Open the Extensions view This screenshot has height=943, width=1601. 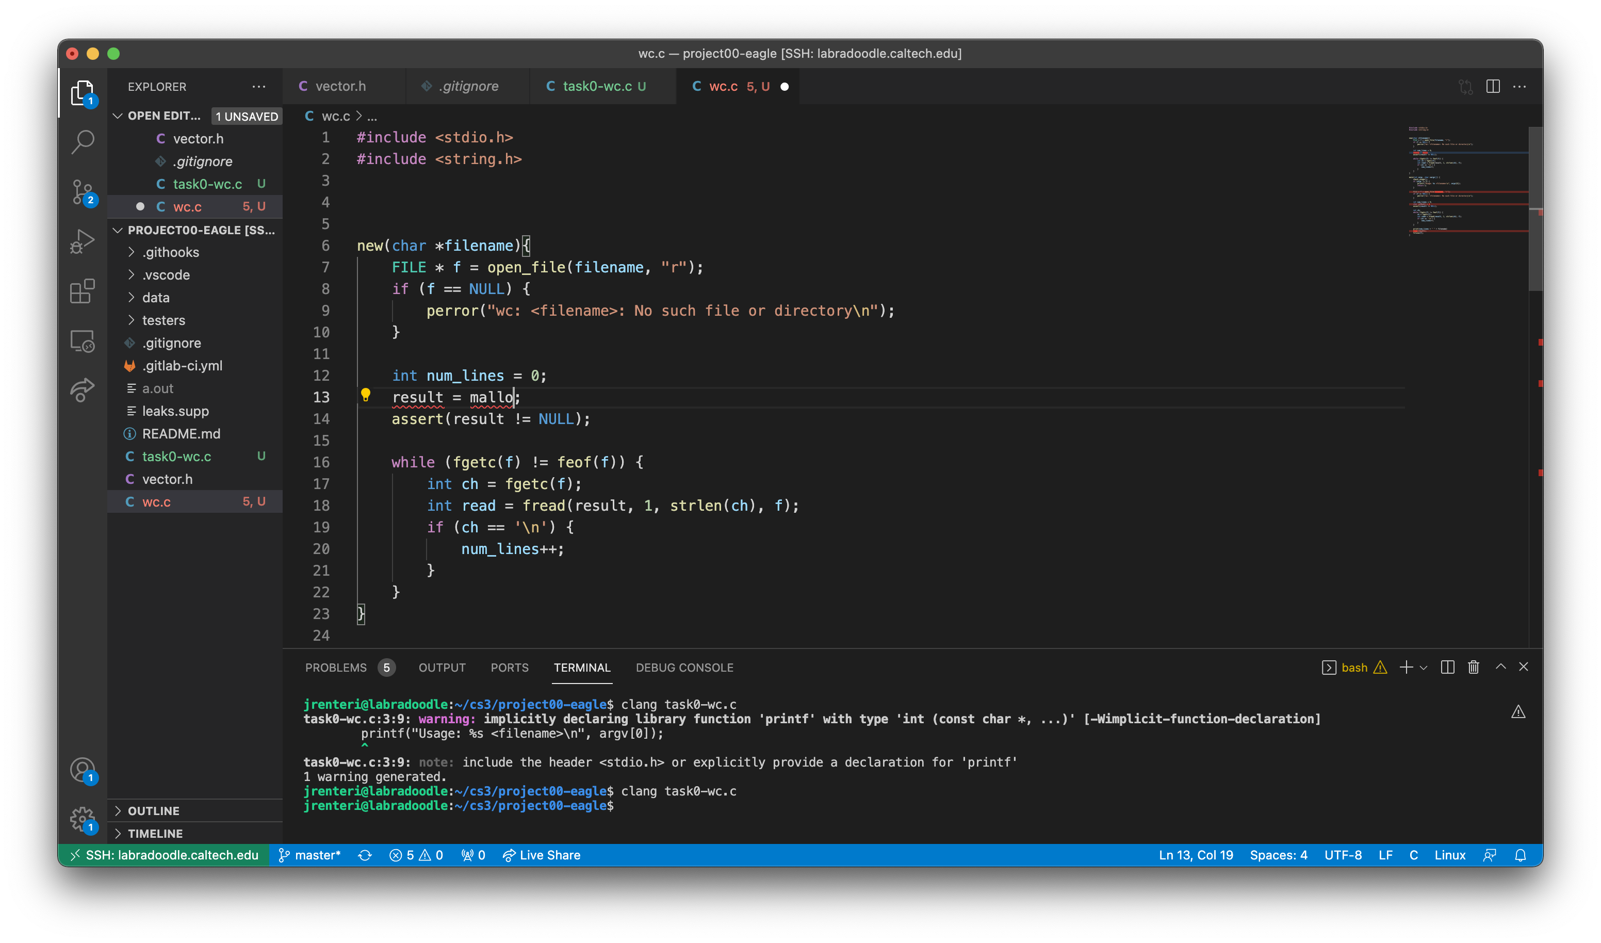tap(83, 291)
